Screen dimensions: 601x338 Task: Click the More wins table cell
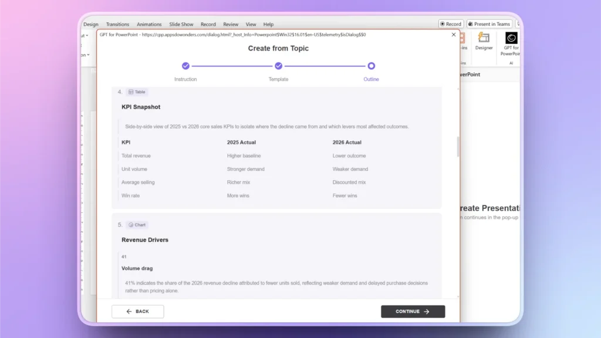(238, 195)
